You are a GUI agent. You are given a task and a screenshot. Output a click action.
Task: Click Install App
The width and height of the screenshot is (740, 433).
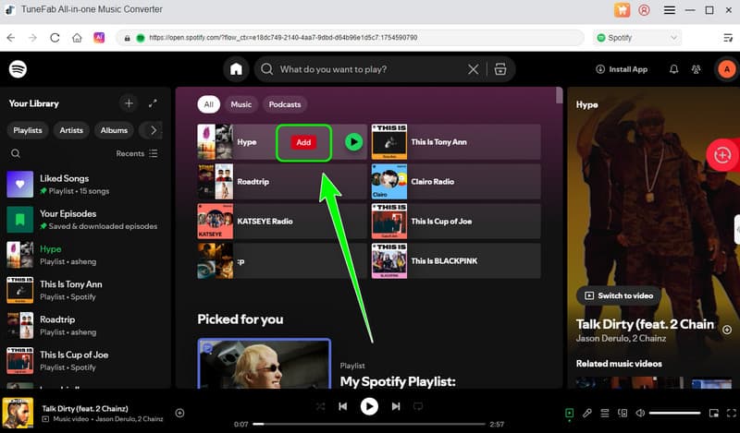pos(622,69)
